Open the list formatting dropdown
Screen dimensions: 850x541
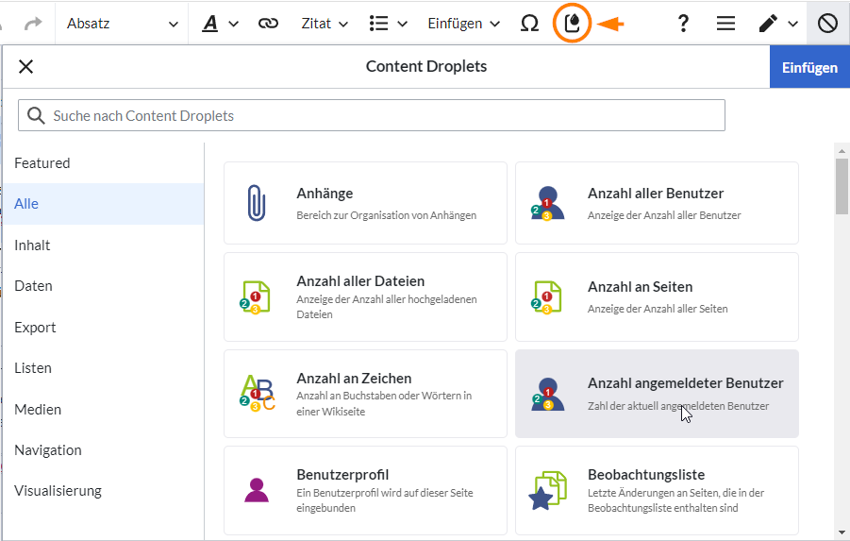(388, 24)
